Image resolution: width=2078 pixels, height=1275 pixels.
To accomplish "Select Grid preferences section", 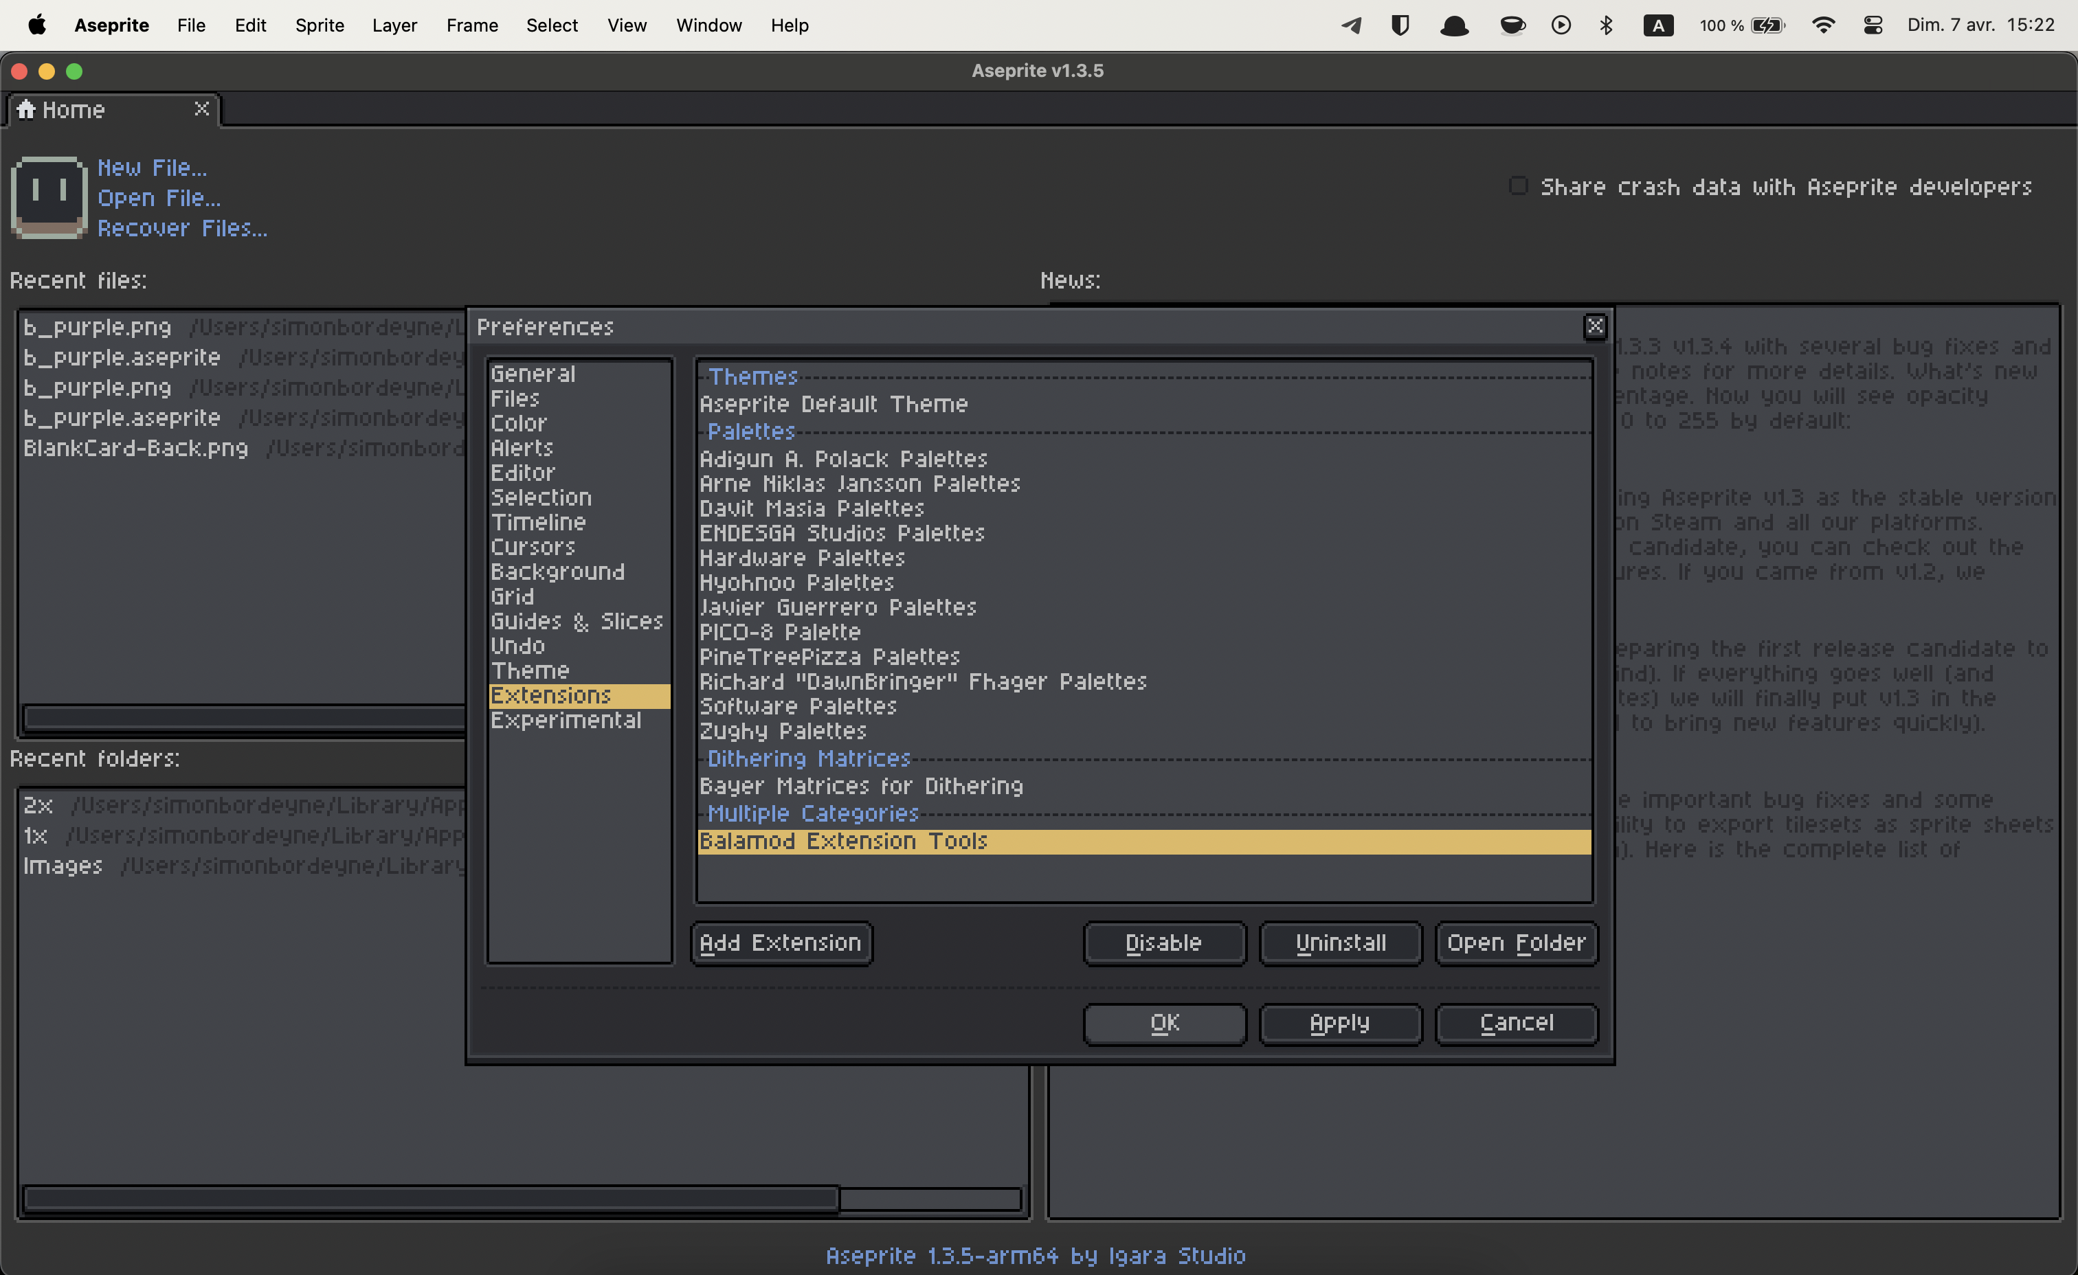I will [579, 596].
